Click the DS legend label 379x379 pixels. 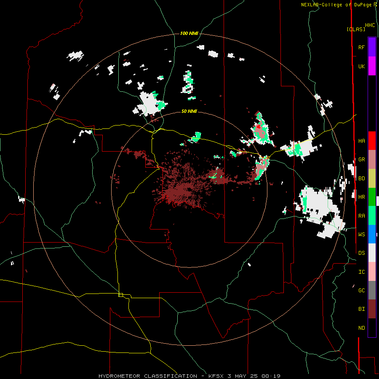(361, 253)
